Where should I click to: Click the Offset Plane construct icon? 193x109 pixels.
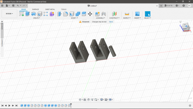click(x=114, y=14)
